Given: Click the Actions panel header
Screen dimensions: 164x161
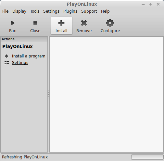Looking at the screenshot, I should click(x=24, y=39).
